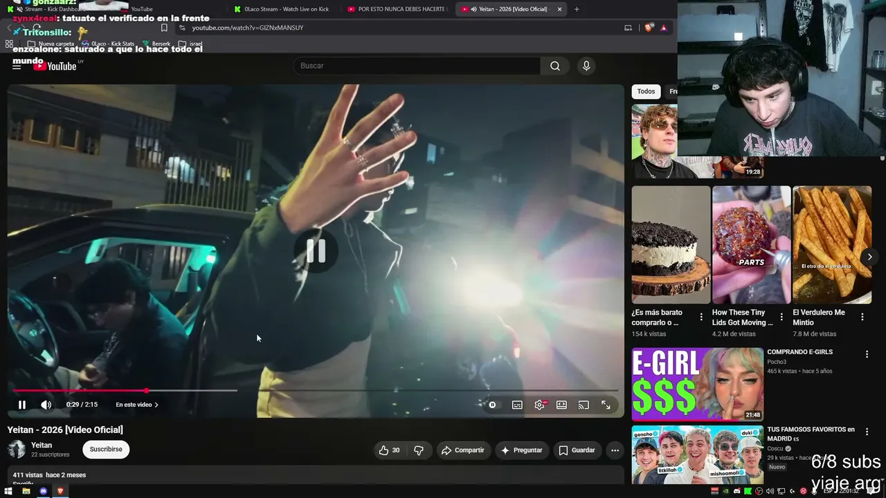Open the '¿Es más barato comprarlo' short
Viewport: 886px width, 498px height.
(x=671, y=245)
